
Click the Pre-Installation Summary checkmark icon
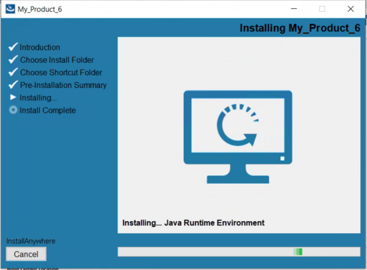click(x=13, y=85)
